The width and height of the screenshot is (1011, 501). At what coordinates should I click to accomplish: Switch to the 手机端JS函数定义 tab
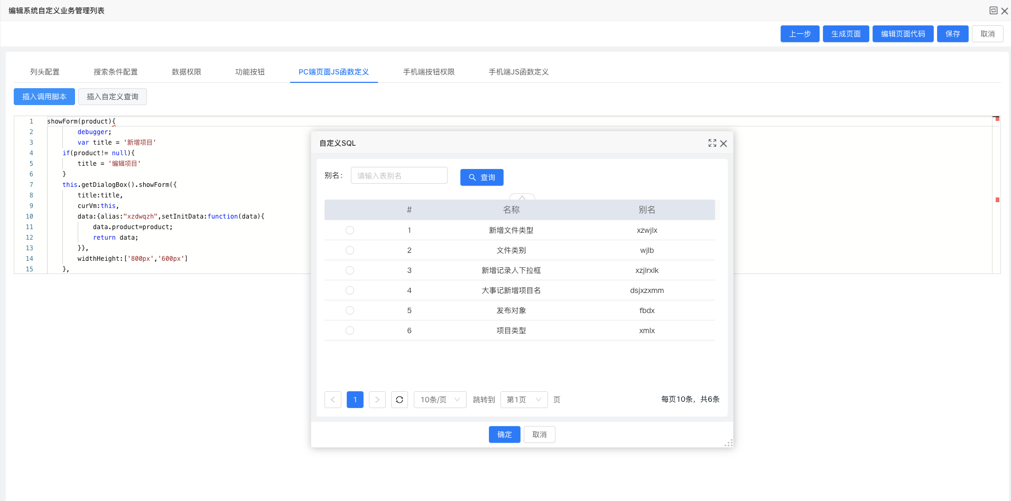pos(519,72)
